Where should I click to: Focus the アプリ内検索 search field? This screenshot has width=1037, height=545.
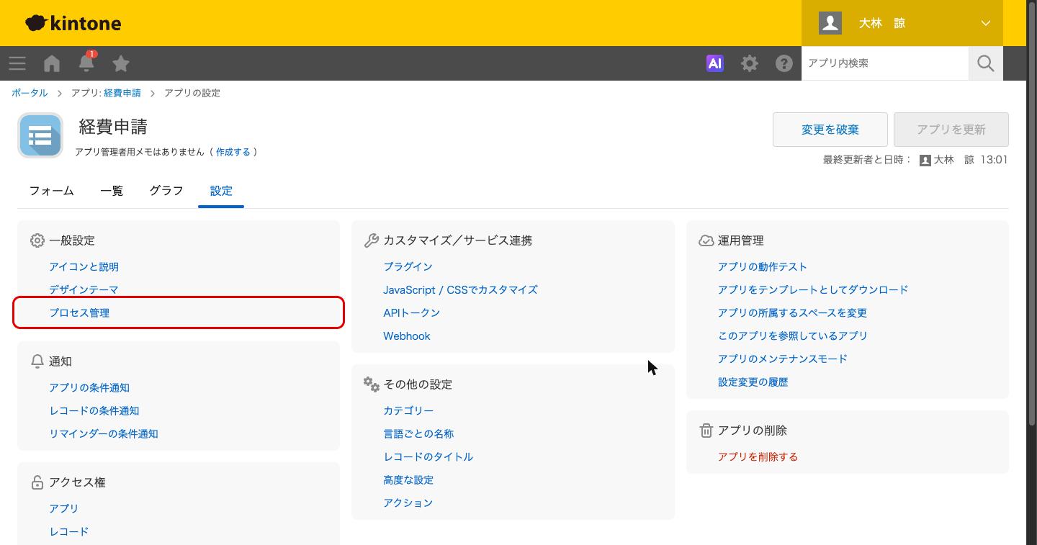[x=885, y=63]
